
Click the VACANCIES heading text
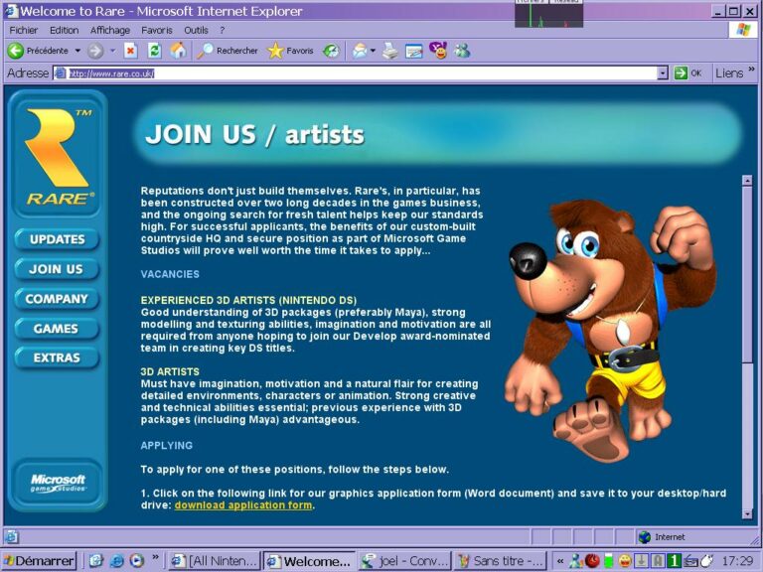(170, 274)
